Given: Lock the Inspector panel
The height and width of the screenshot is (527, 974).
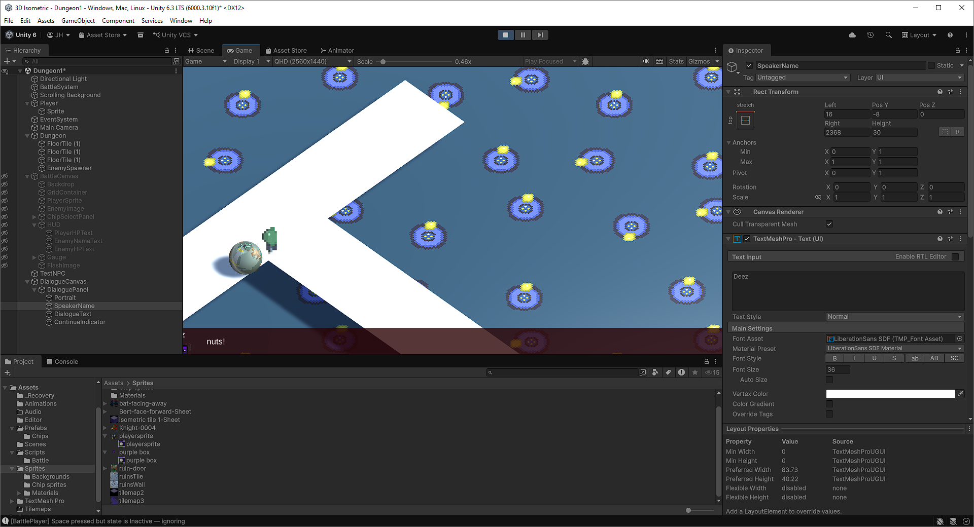Looking at the screenshot, I should pos(958,51).
